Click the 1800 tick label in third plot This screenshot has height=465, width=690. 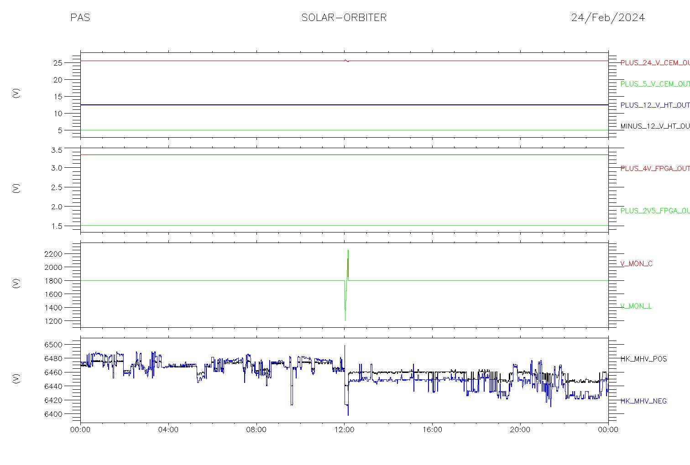(53, 281)
